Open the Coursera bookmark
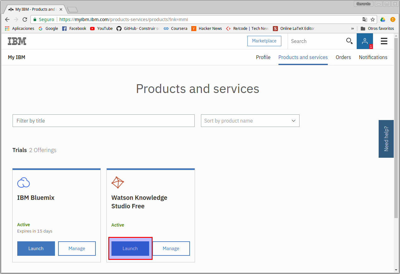The width and height of the screenshot is (400, 274). [176, 28]
